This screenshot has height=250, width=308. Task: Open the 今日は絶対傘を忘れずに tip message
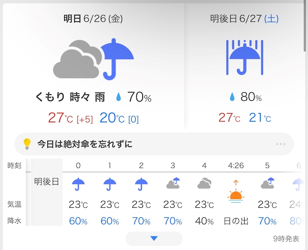(x=85, y=144)
